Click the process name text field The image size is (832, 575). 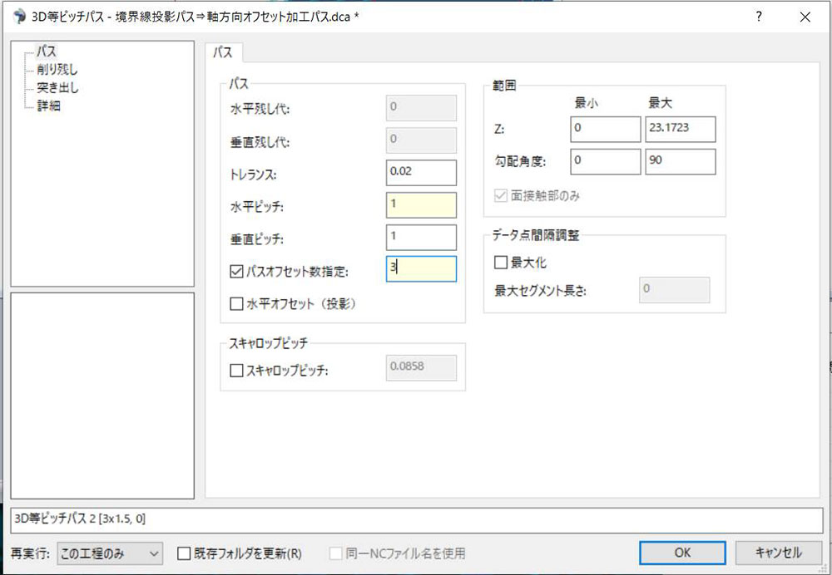click(416, 519)
